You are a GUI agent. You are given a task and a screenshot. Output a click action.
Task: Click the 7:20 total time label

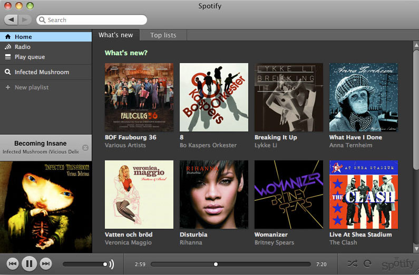pos(321,264)
